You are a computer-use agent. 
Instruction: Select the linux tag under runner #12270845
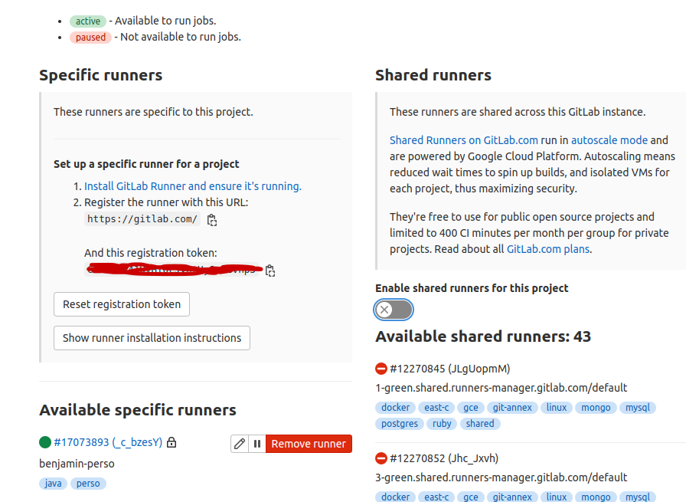557,408
